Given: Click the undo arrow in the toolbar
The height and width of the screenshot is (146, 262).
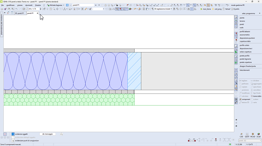Looking at the screenshot, I should [x=16, y=9].
